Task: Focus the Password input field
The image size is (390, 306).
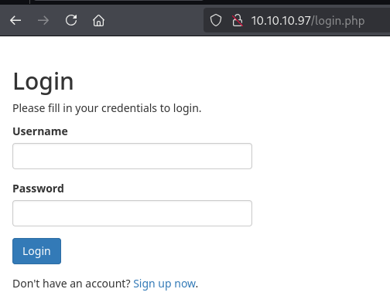Action: pyautogui.click(x=132, y=213)
